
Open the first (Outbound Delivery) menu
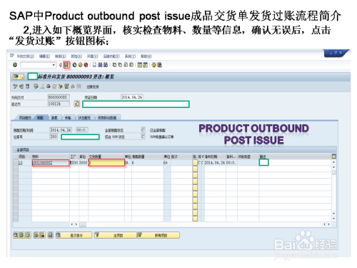coord(26,56)
